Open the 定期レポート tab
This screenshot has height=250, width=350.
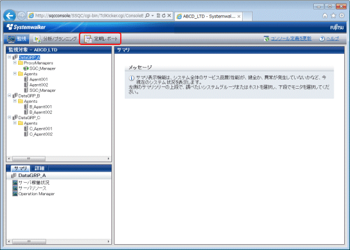point(100,39)
